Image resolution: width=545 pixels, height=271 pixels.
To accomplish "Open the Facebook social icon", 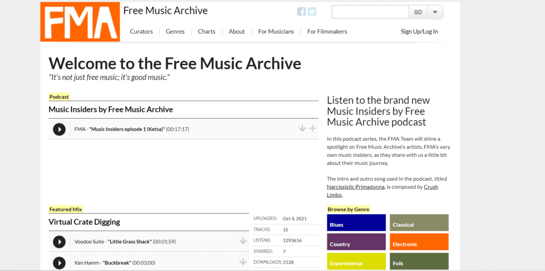I will coord(301,12).
